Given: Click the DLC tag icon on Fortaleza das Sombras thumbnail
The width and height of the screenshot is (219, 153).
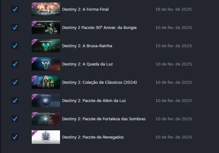Looking at the screenshot, I should (34, 115).
